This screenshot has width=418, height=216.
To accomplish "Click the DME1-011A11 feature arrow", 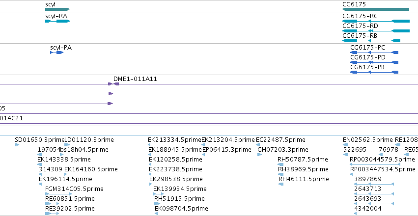I will pyautogui.click(x=116, y=84).
